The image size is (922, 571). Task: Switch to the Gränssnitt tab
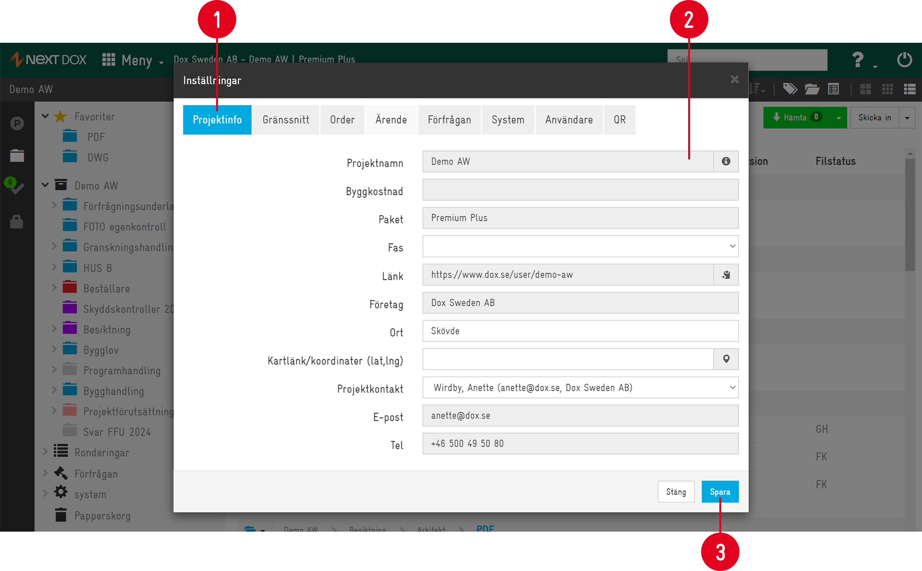(286, 120)
